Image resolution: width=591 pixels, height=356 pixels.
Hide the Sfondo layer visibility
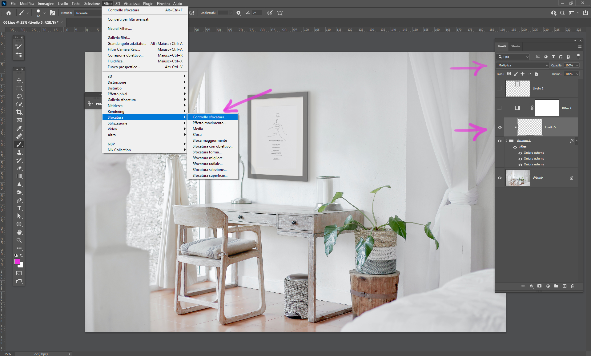(x=500, y=178)
